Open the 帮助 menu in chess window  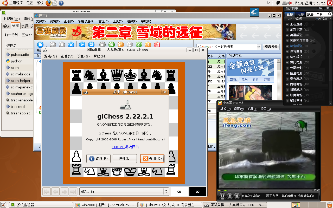click(100, 56)
